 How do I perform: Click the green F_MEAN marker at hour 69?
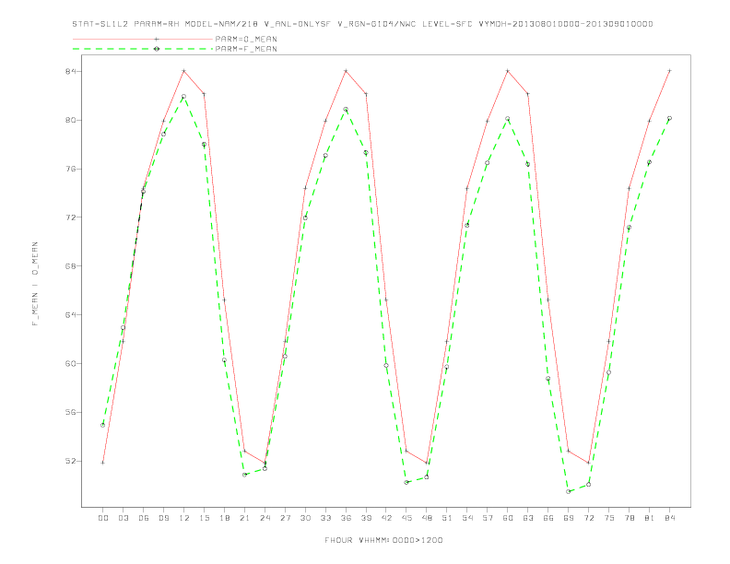pos(569,491)
